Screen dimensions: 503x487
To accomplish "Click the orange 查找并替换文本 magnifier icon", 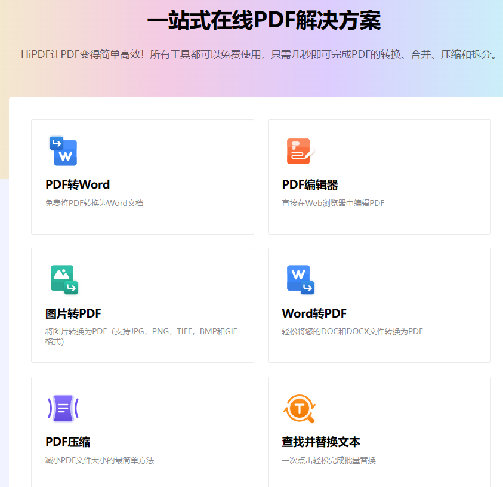I will pyautogui.click(x=300, y=409).
